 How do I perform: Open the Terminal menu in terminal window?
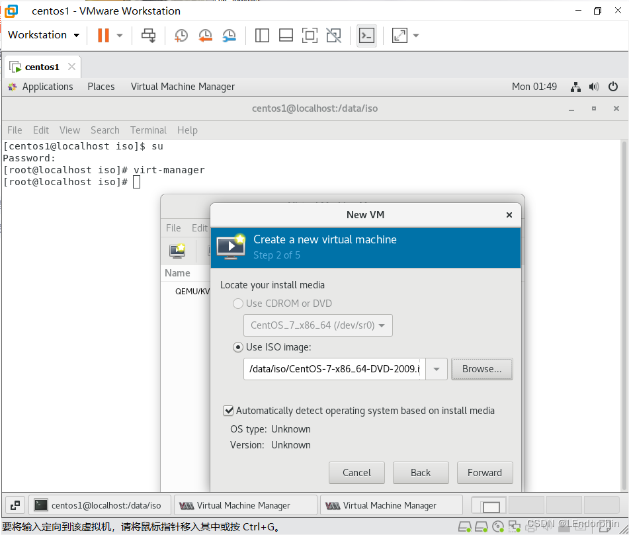pyautogui.click(x=148, y=130)
